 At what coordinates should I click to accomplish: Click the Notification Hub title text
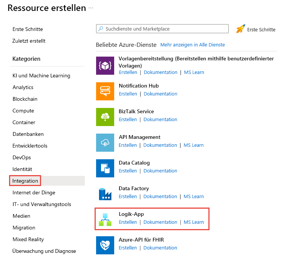(139, 86)
